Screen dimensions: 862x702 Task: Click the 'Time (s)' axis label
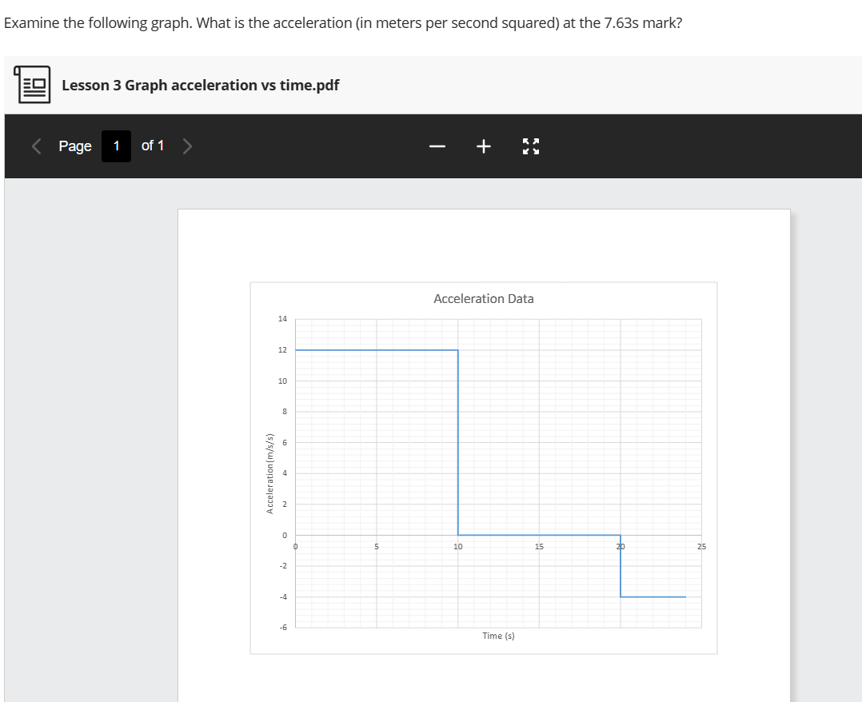click(499, 635)
